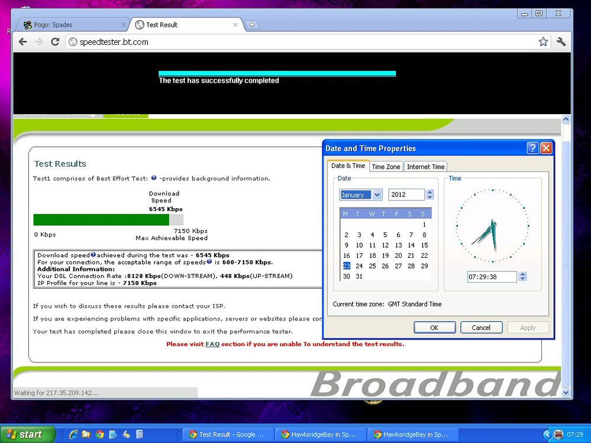The width and height of the screenshot is (591, 443).
Task: Decrease the time with the down arrow
Action: [522, 279]
